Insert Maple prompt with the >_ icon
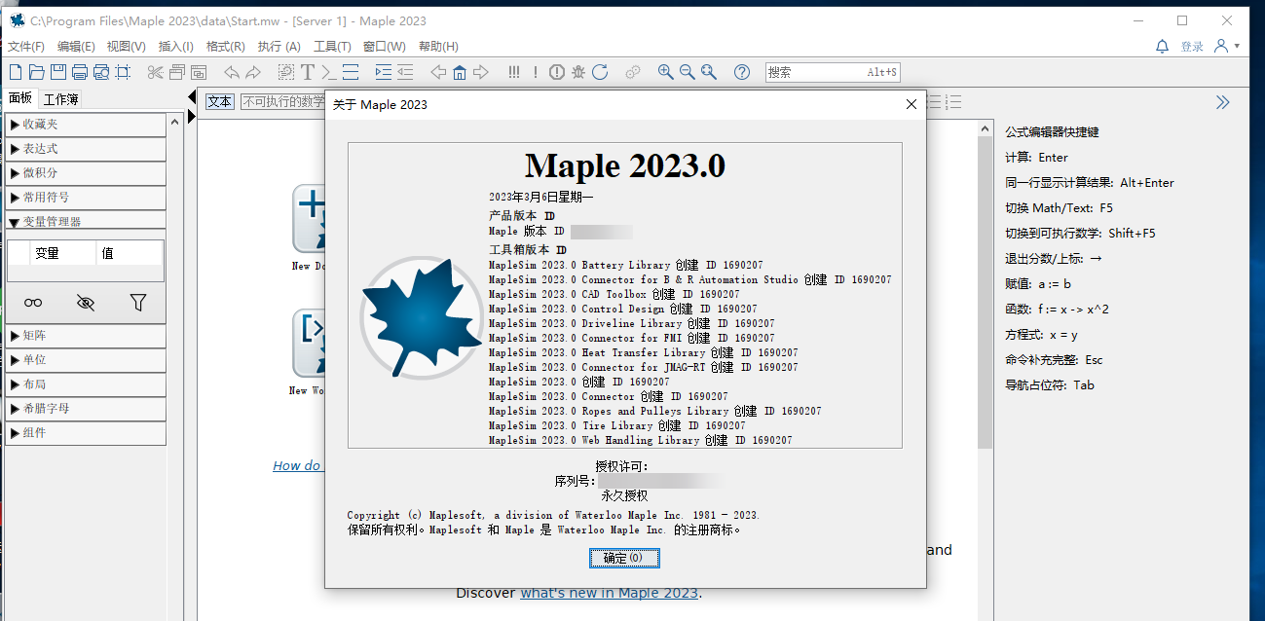This screenshot has width=1265, height=621. click(329, 72)
